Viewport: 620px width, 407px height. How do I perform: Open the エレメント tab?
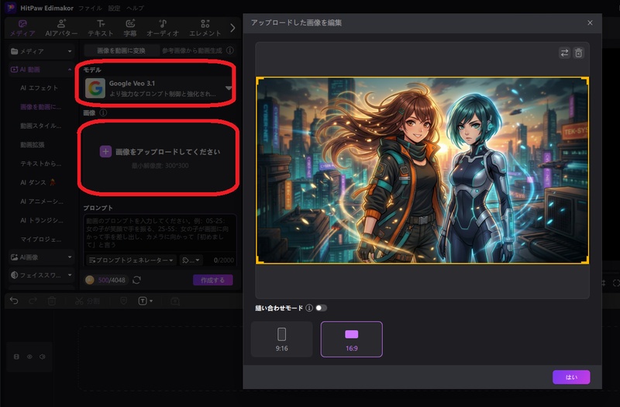(x=205, y=29)
